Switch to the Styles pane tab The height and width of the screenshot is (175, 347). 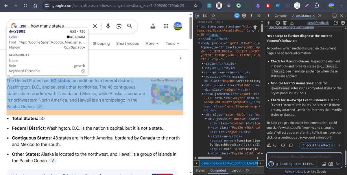pyautogui.click(x=200, y=170)
